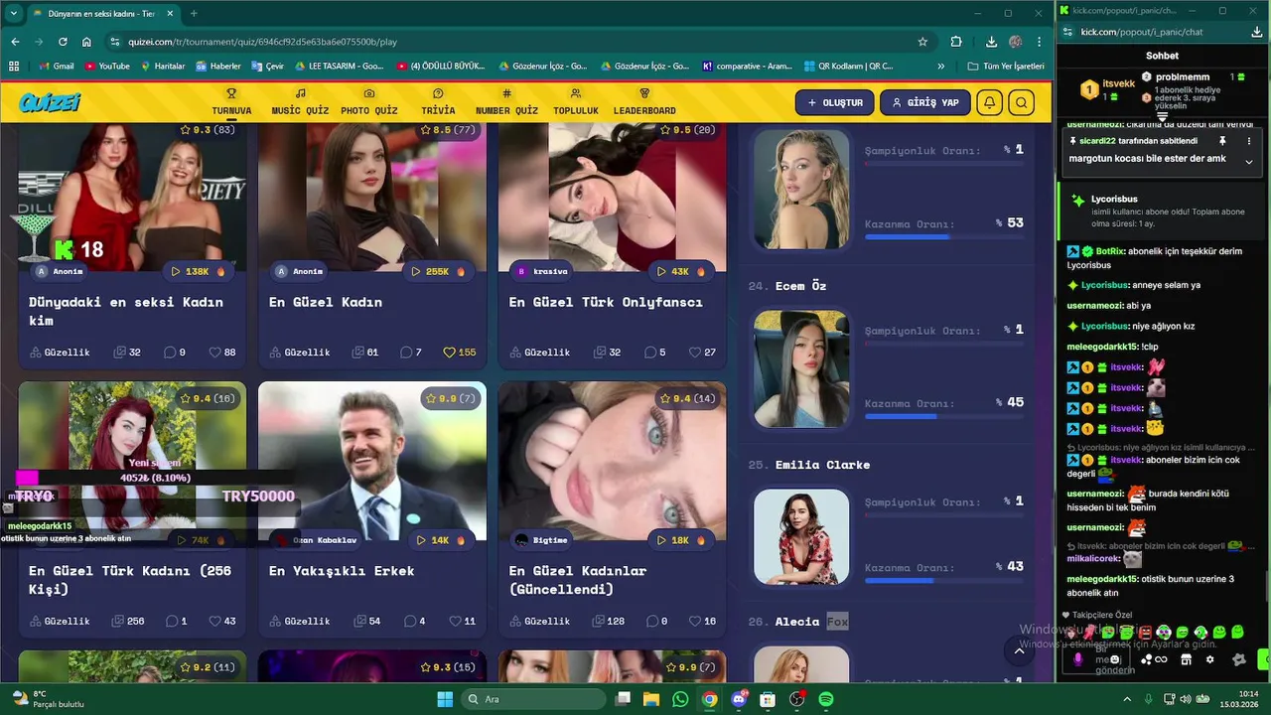Click the Windows Start button
Viewport: 1271px width, 715px height.
446,699
